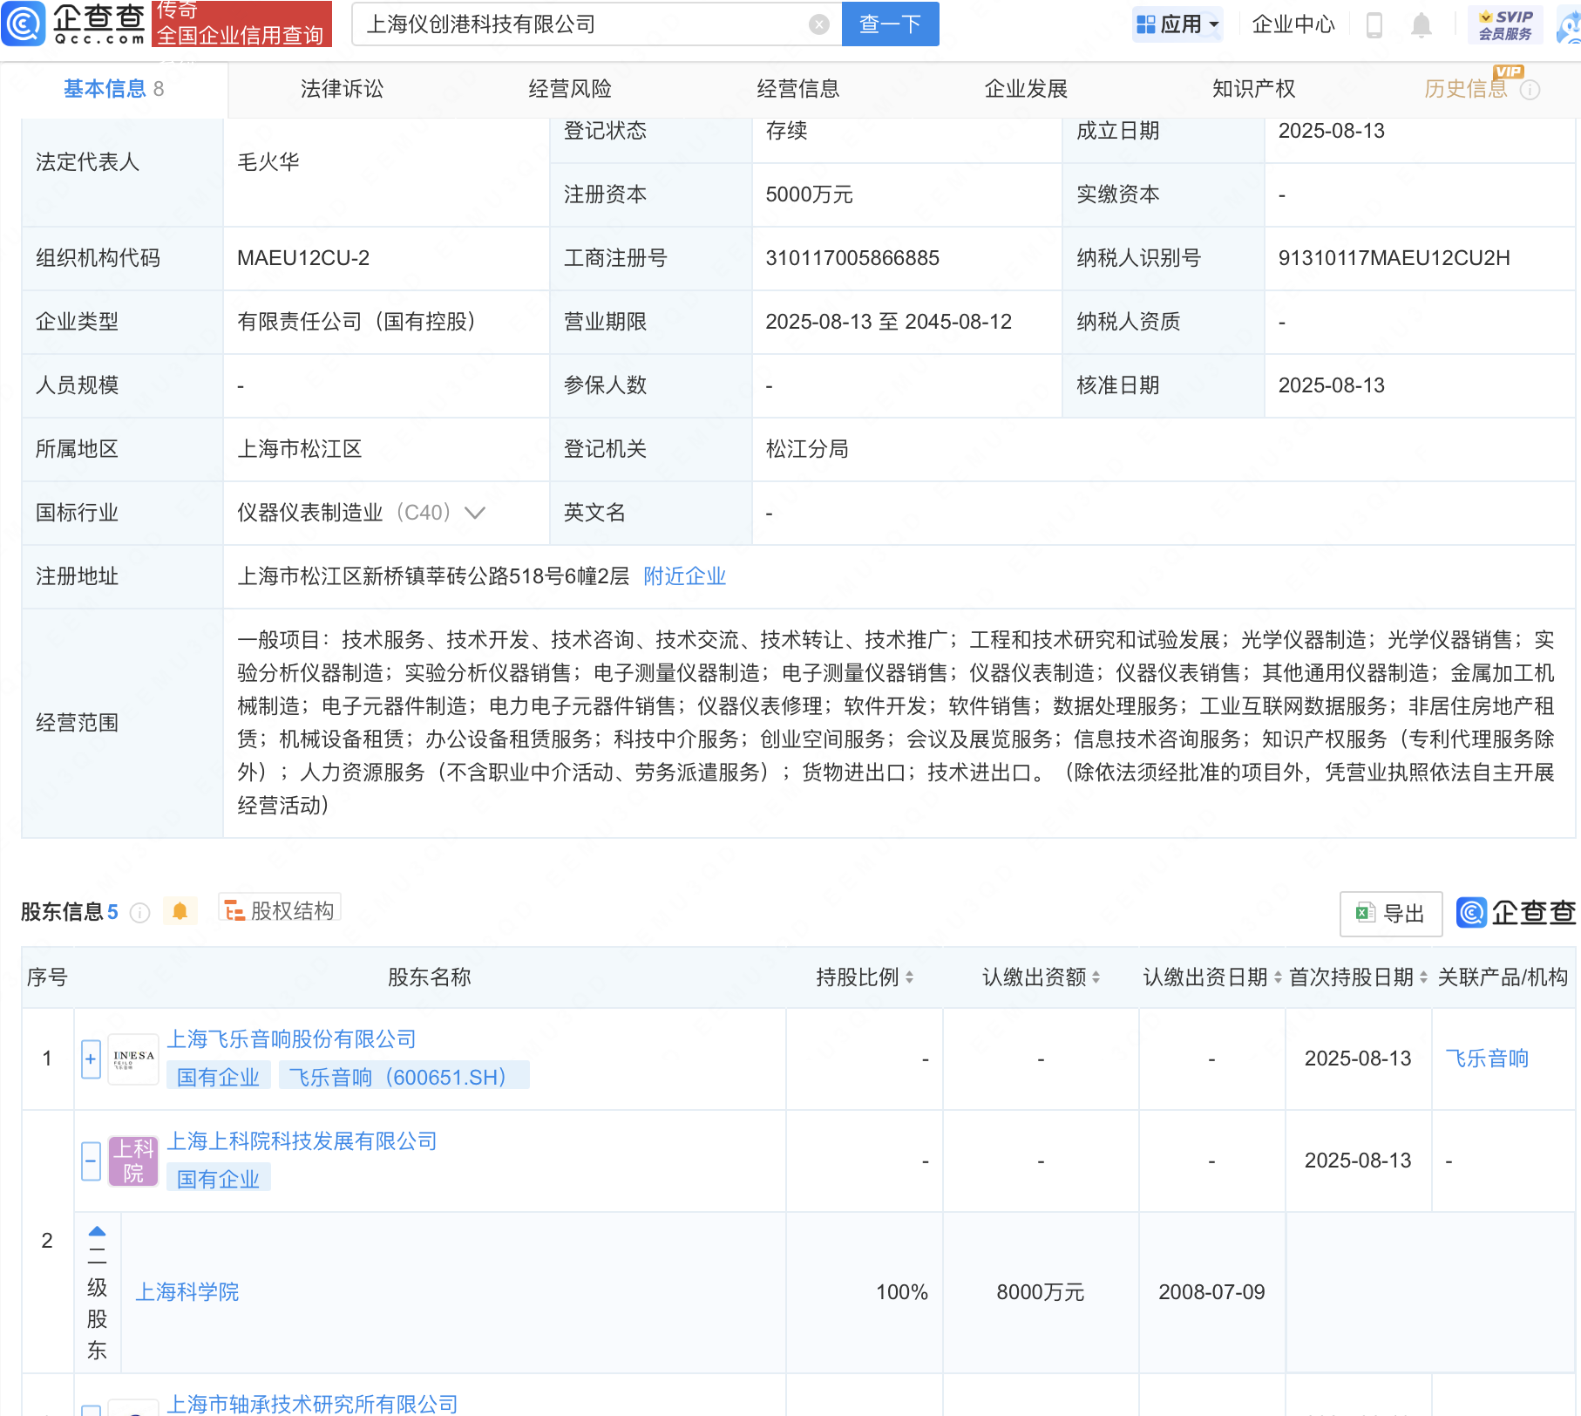Open 上海上科院科技发展有限公司 link
Viewport: 1581px width, 1416px height.
[302, 1141]
